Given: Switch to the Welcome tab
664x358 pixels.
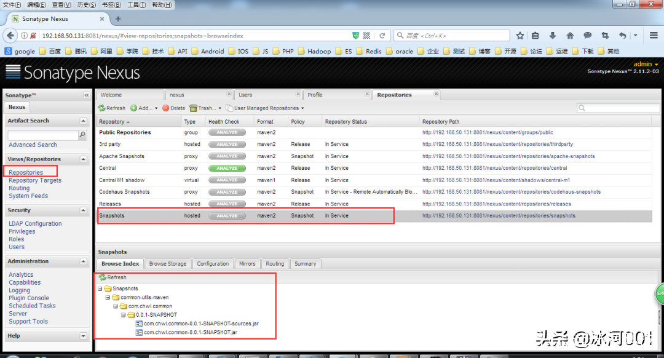Looking at the screenshot, I should (x=130, y=95).
